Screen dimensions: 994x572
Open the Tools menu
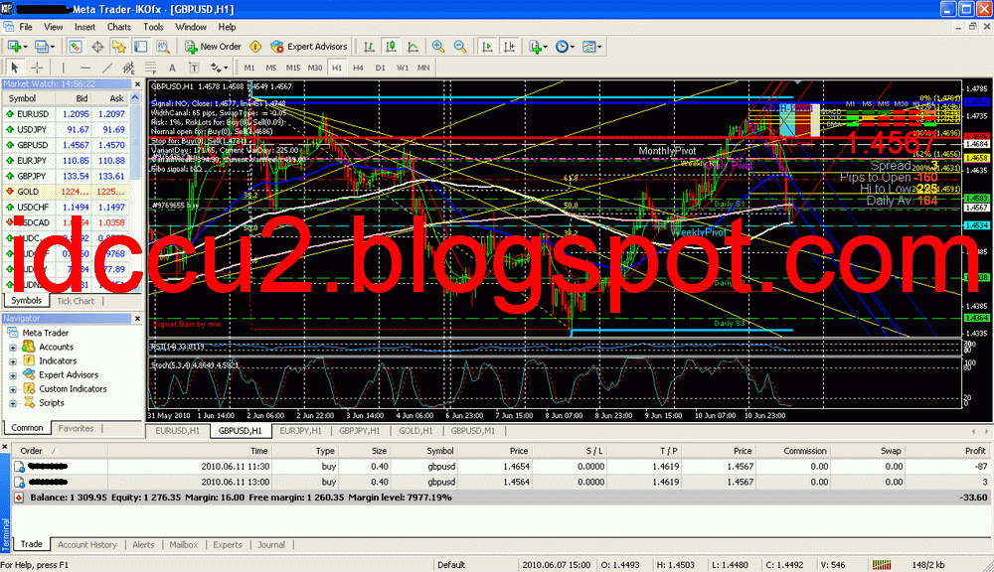(153, 27)
